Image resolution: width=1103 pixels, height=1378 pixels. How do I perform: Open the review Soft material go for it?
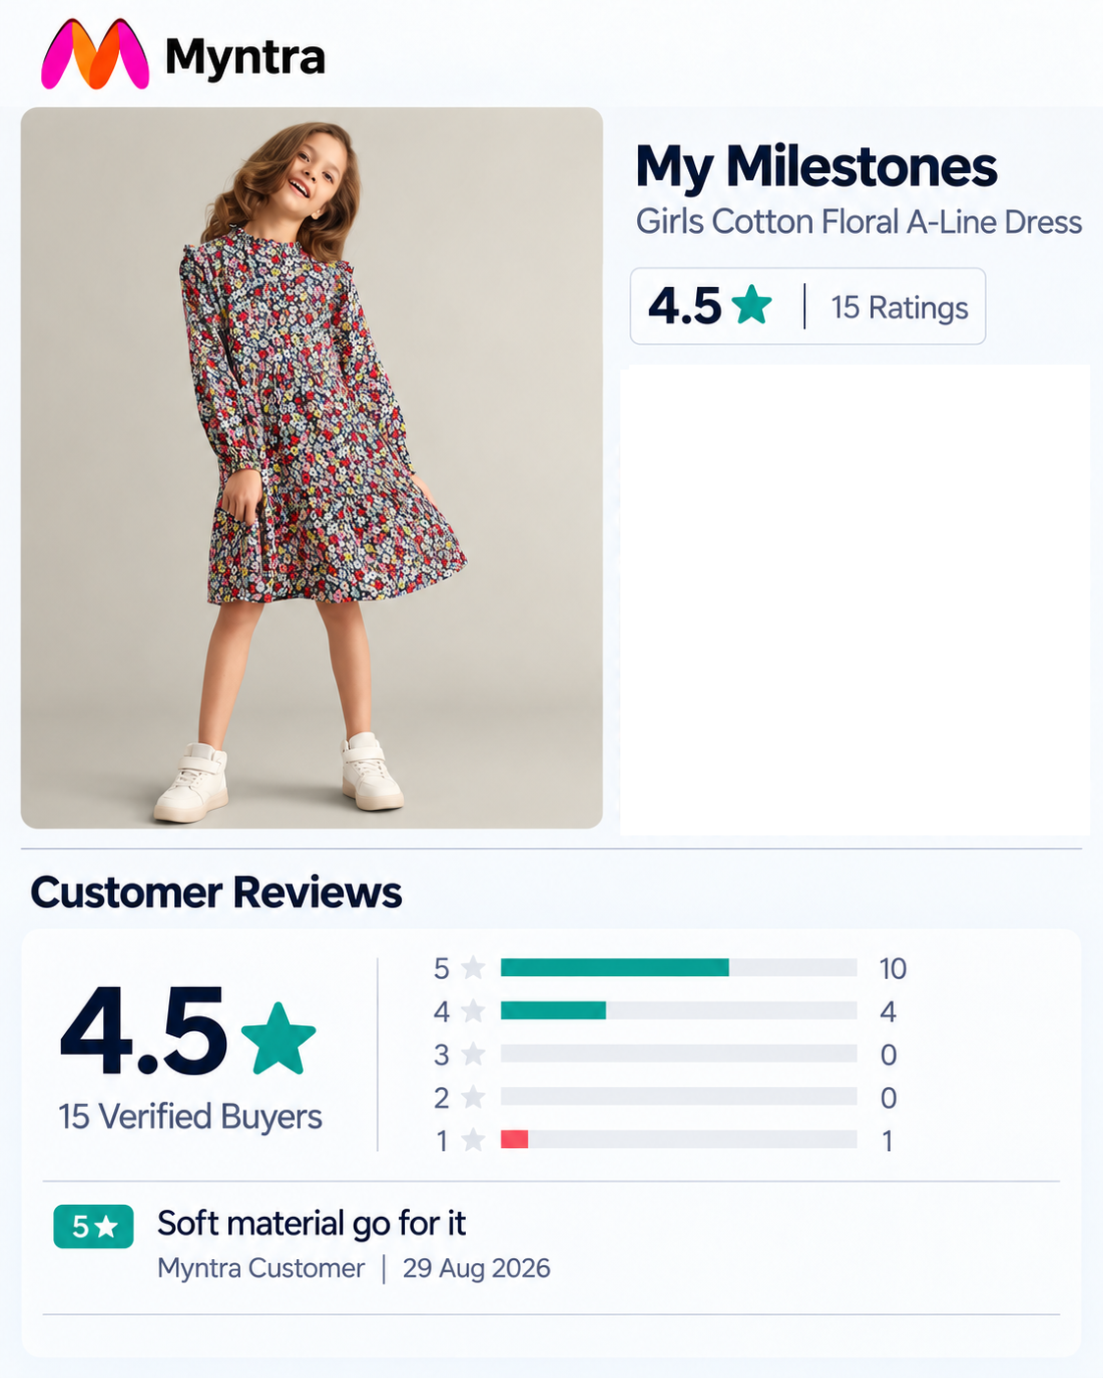pos(312,1224)
